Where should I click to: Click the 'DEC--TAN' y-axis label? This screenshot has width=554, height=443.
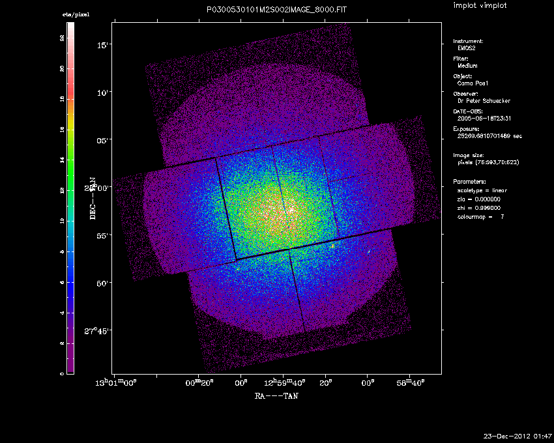[x=93, y=198]
